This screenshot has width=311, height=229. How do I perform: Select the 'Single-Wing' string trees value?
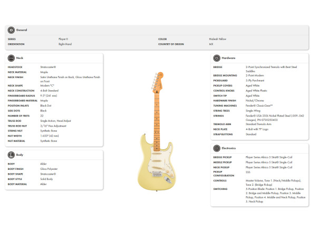click(253, 111)
